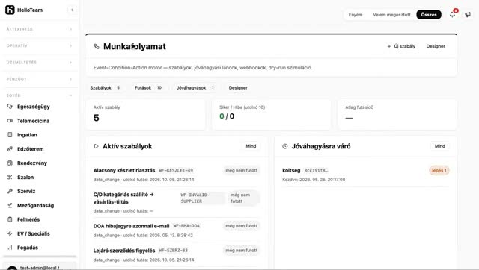Click the Siker / Hiba statistics card

tap(272, 114)
